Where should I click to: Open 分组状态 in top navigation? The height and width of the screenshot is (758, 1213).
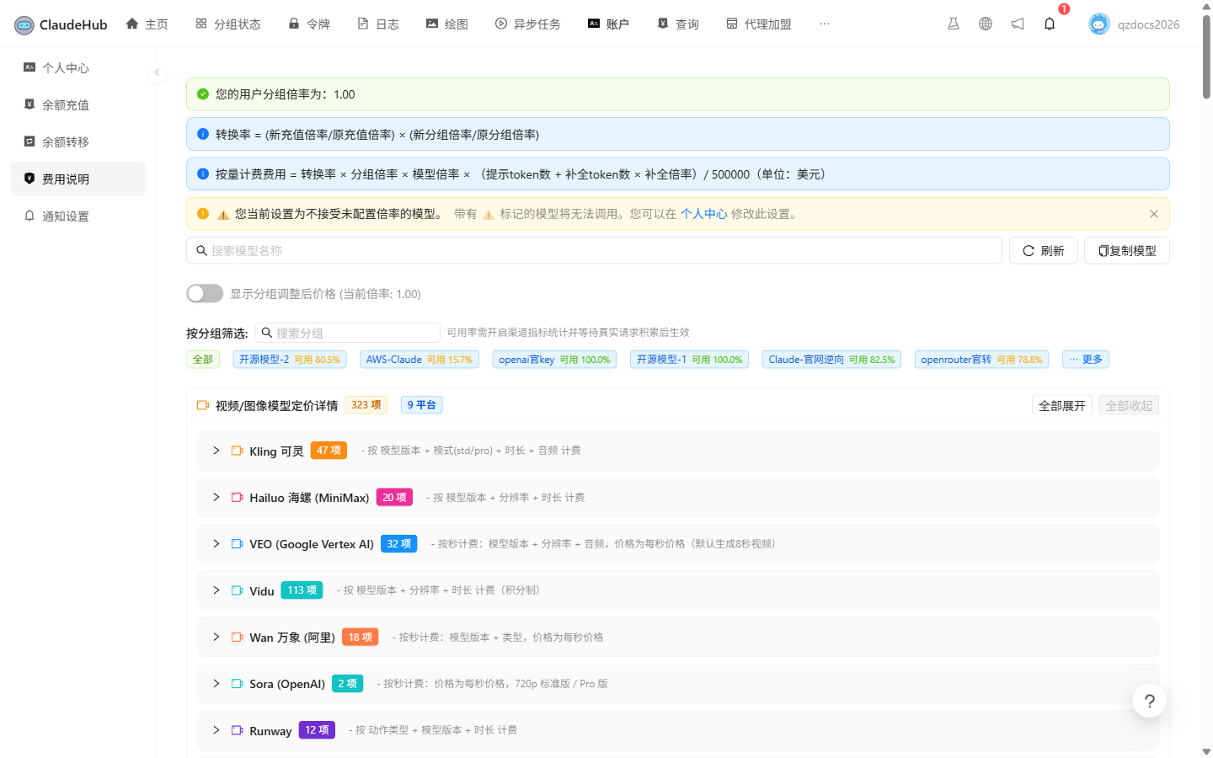coord(228,24)
